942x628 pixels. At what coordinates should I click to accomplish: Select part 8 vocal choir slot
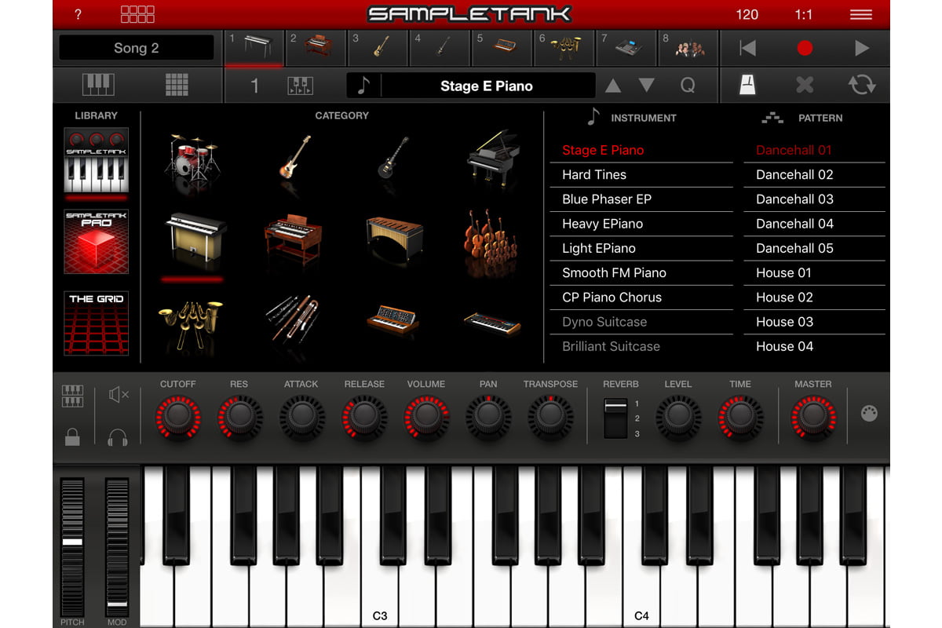tap(688, 48)
